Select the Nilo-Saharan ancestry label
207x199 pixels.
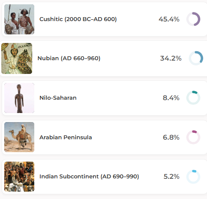[58, 98]
